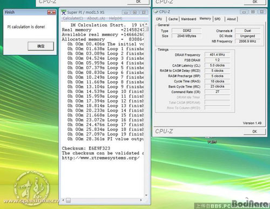Click the empty DRAM Idle Timer field
This screenshot has width=270, height=209.
point(217,97)
